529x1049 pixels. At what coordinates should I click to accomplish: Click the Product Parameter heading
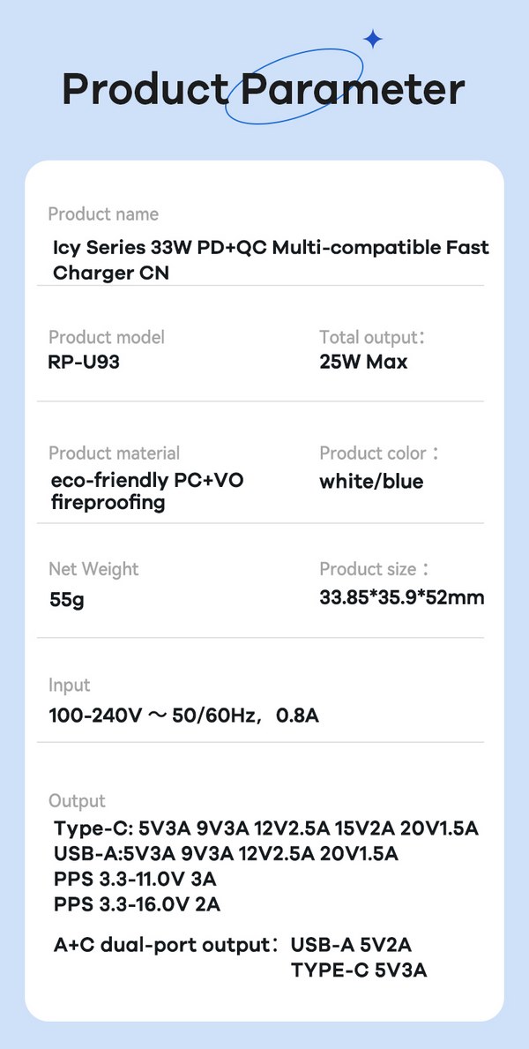click(x=264, y=89)
